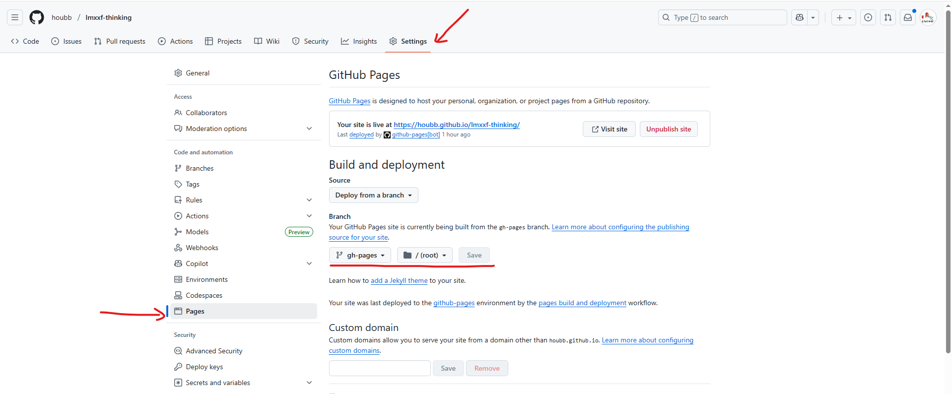Image resolution: width=952 pixels, height=394 pixels.
Task: Switch to the Code tab
Action: point(25,41)
